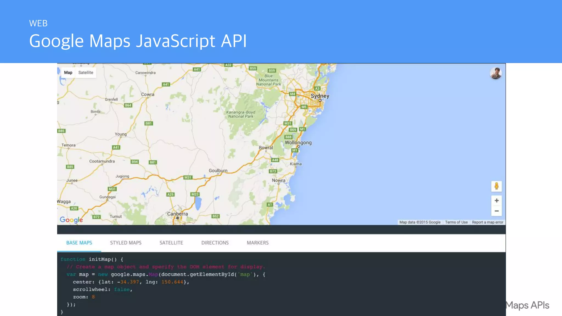The image size is (562, 316).
Task: Click the Young town label
Action: (x=121, y=134)
